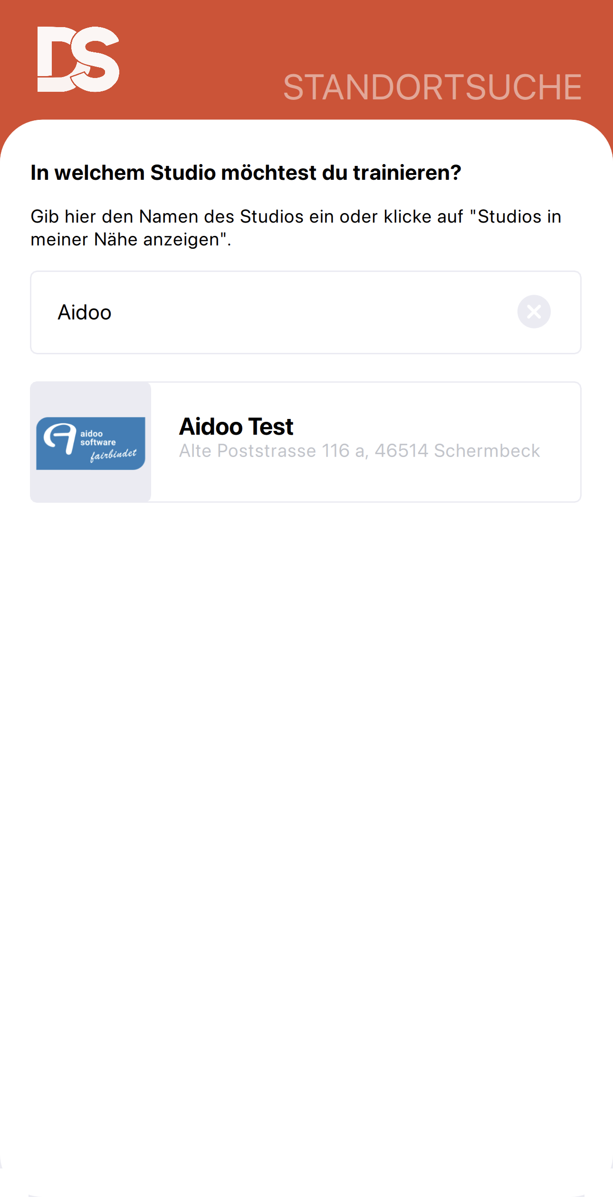Click the aidoo software logo thumbnail
Viewport: 613px width, 1197px height.
coord(91,443)
